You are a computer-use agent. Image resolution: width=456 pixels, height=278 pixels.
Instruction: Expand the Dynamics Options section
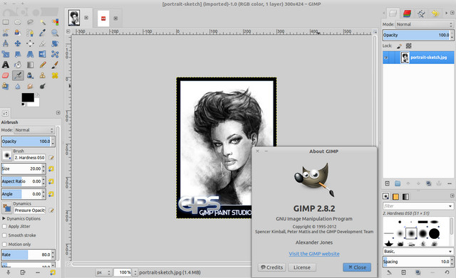4,218
